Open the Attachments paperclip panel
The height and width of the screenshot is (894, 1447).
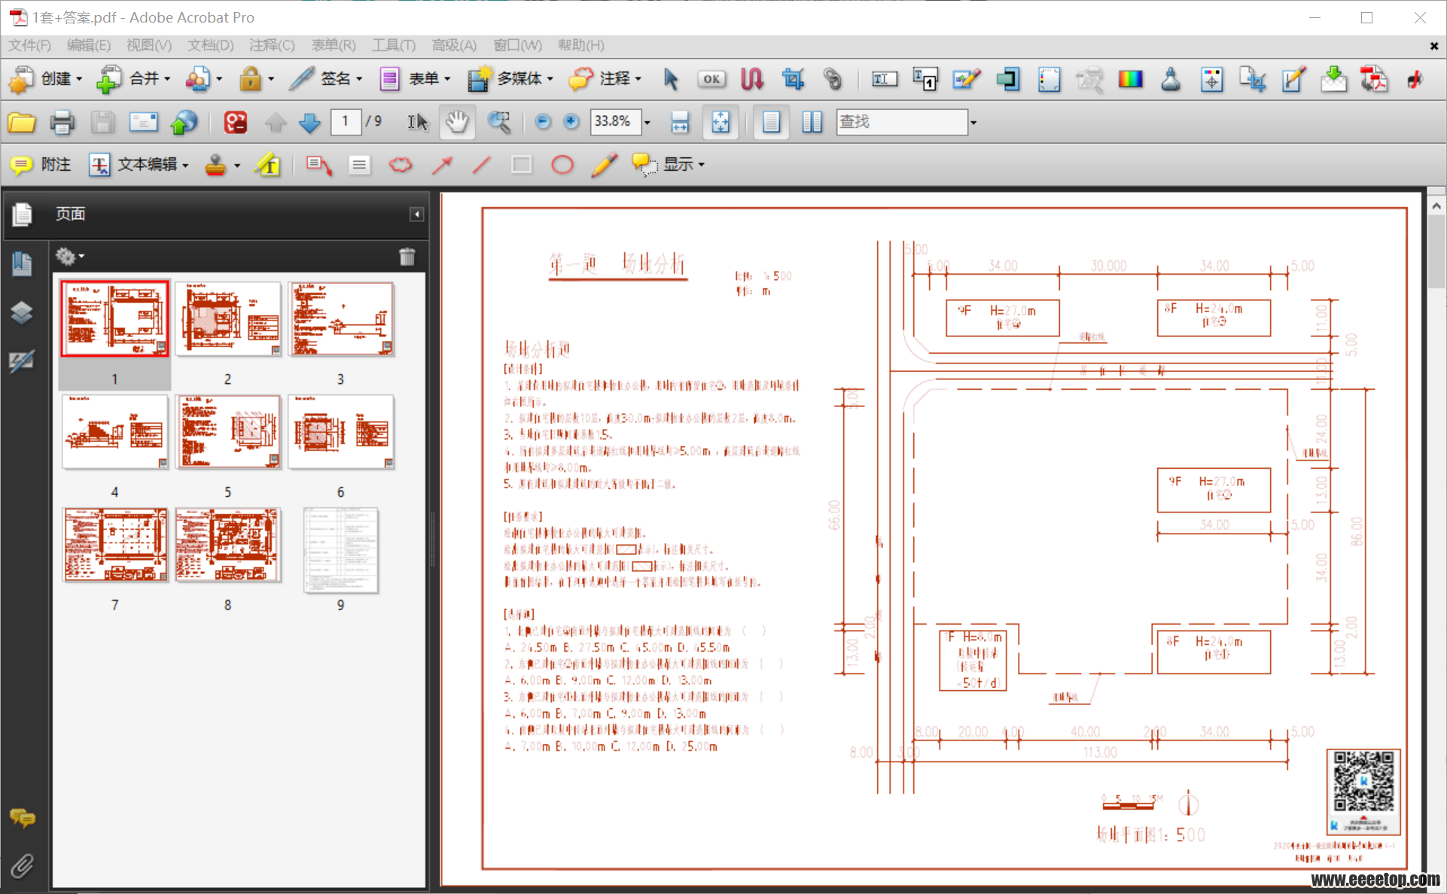click(x=22, y=866)
